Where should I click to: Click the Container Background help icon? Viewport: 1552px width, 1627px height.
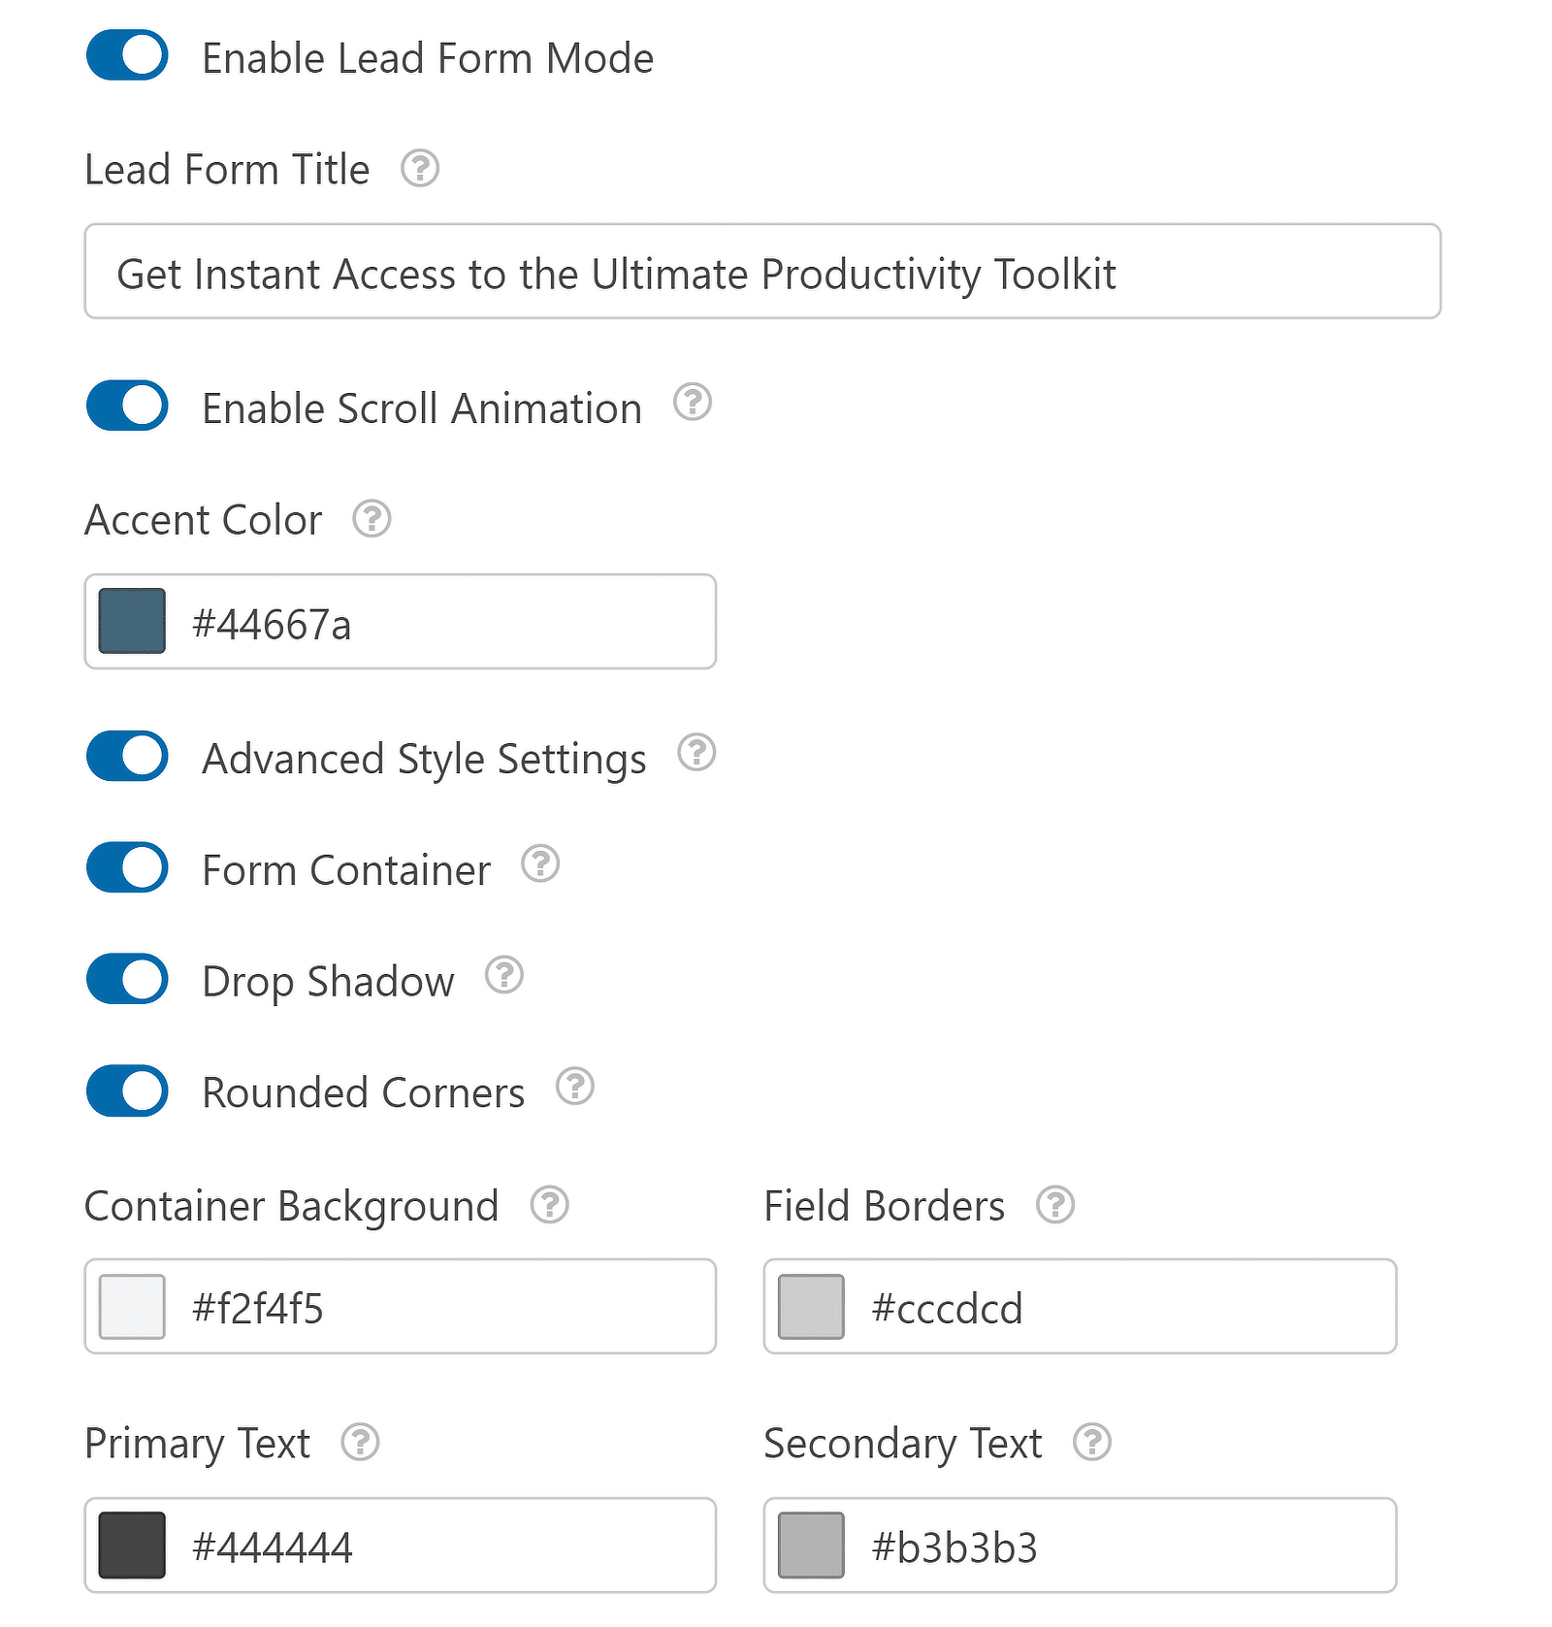(x=550, y=1205)
